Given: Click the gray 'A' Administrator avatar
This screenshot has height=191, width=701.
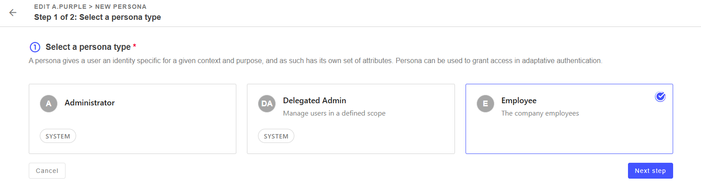Looking at the screenshot, I should coord(49,104).
